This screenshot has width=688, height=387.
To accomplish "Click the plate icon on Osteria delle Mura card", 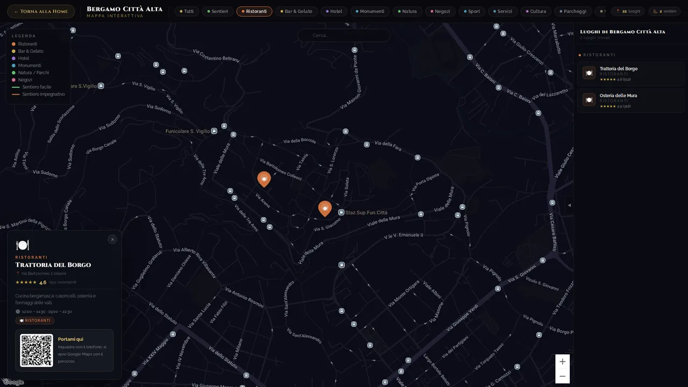I will 589,99.
